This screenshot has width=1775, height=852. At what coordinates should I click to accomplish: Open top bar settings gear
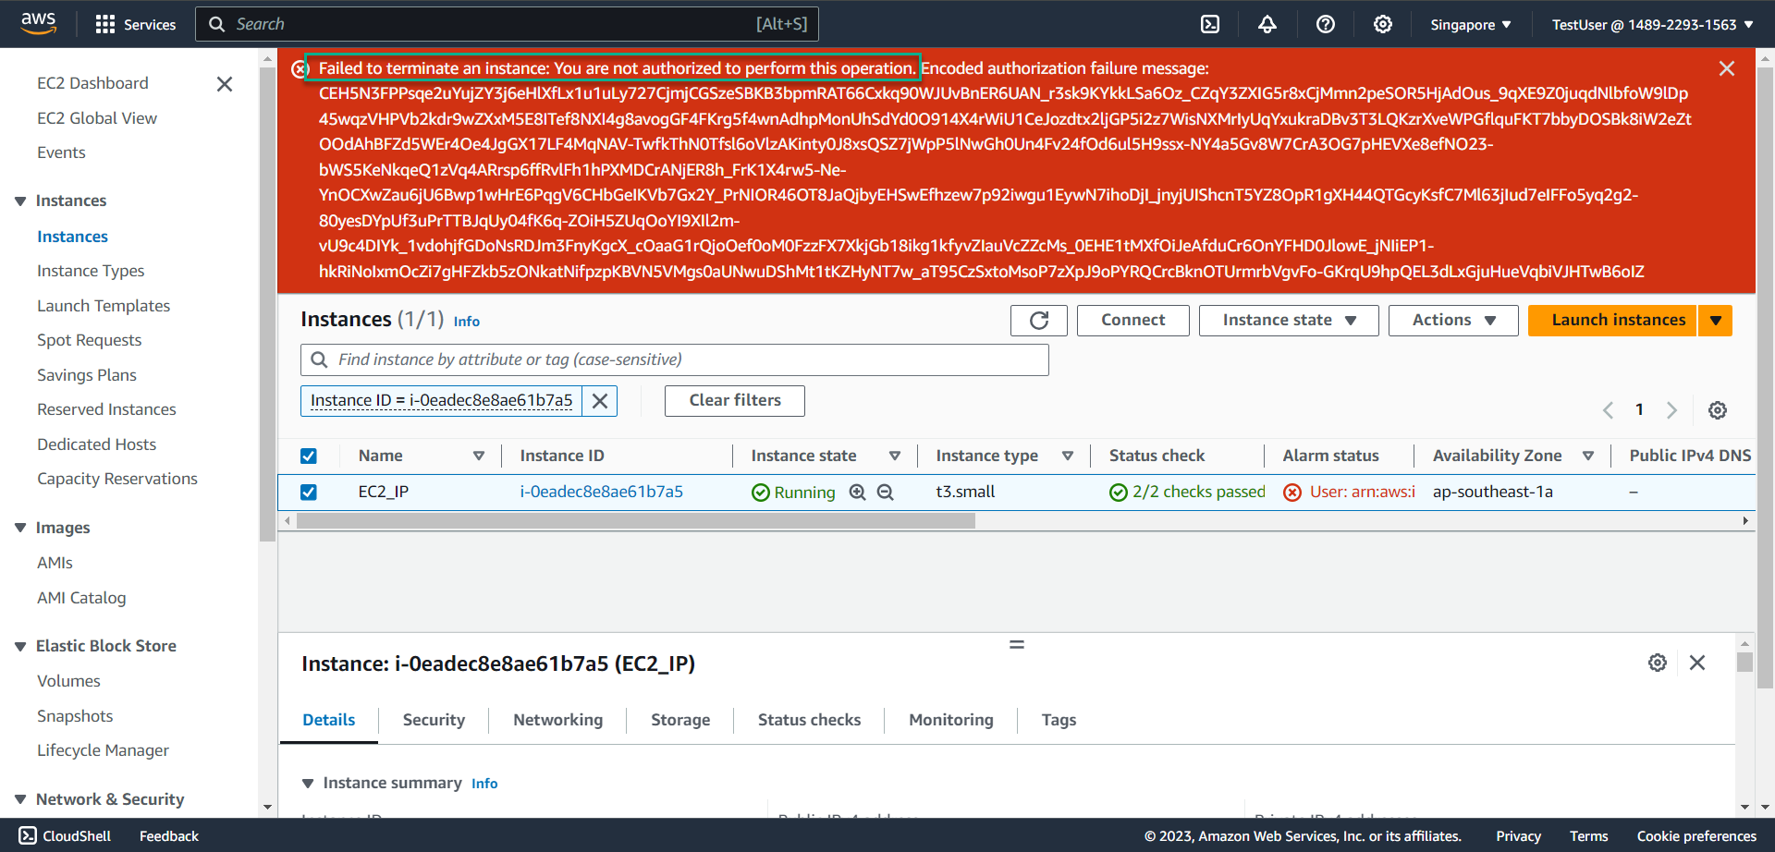pyautogui.click(x=1383, y=24)
